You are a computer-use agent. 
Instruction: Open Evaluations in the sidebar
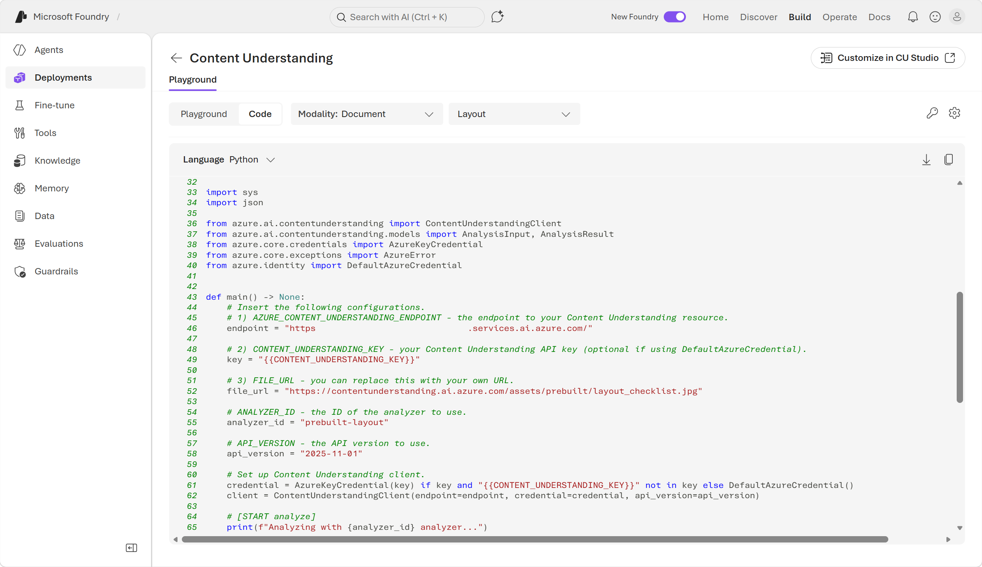[x=76, y=244]
